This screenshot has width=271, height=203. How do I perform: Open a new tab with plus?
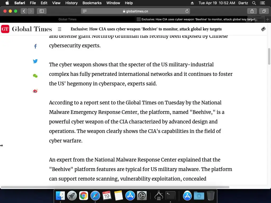pos(268,19)
